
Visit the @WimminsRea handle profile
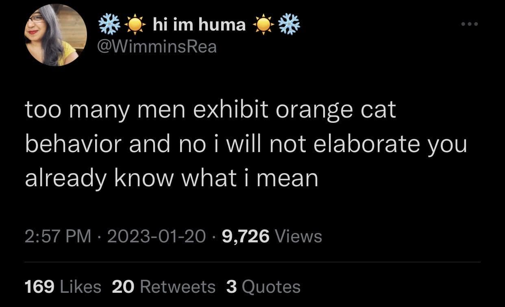click(158, 47)
